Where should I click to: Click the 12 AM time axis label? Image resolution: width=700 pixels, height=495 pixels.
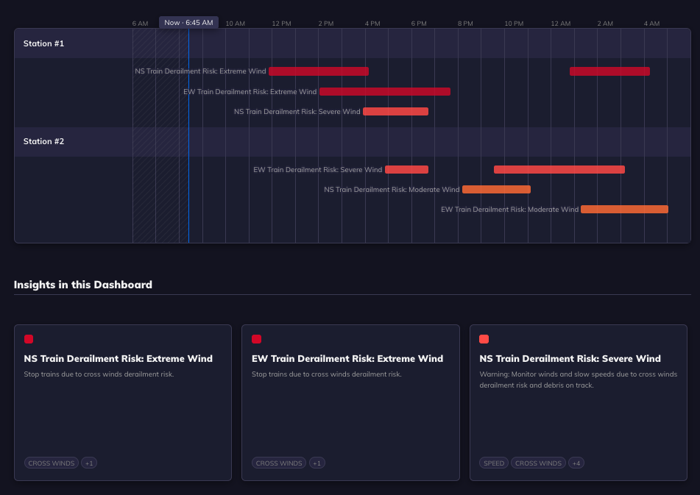(561, 24)
